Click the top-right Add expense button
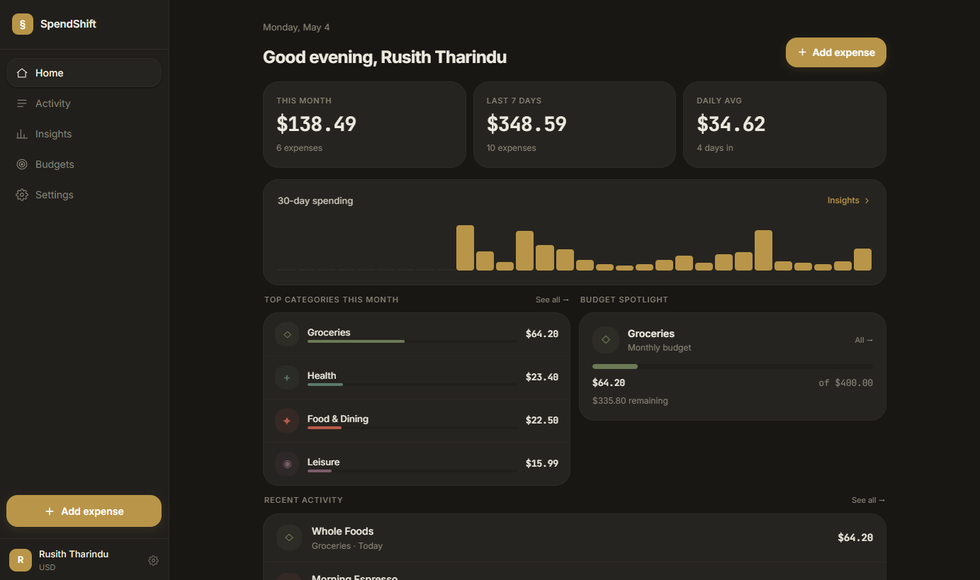This screenshot has width=980, height=580. point(836,52)
